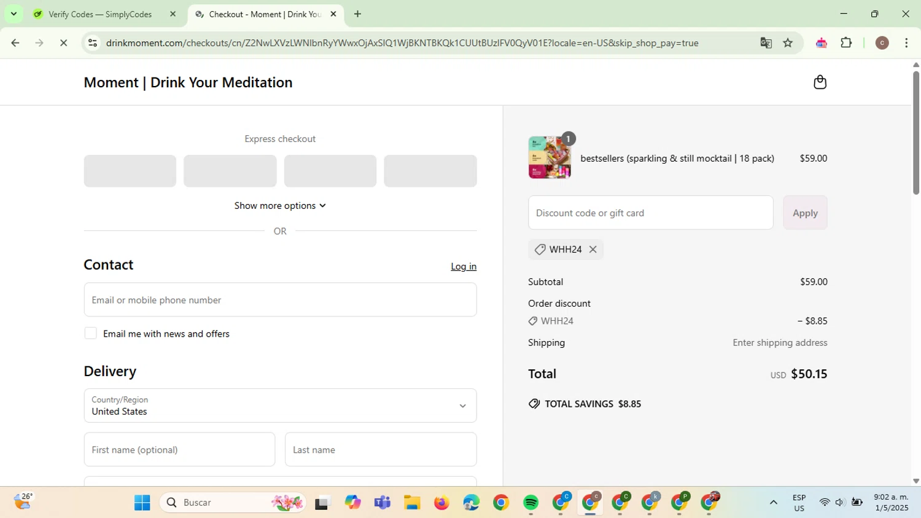Open the battery tray icon

(857, 503)
